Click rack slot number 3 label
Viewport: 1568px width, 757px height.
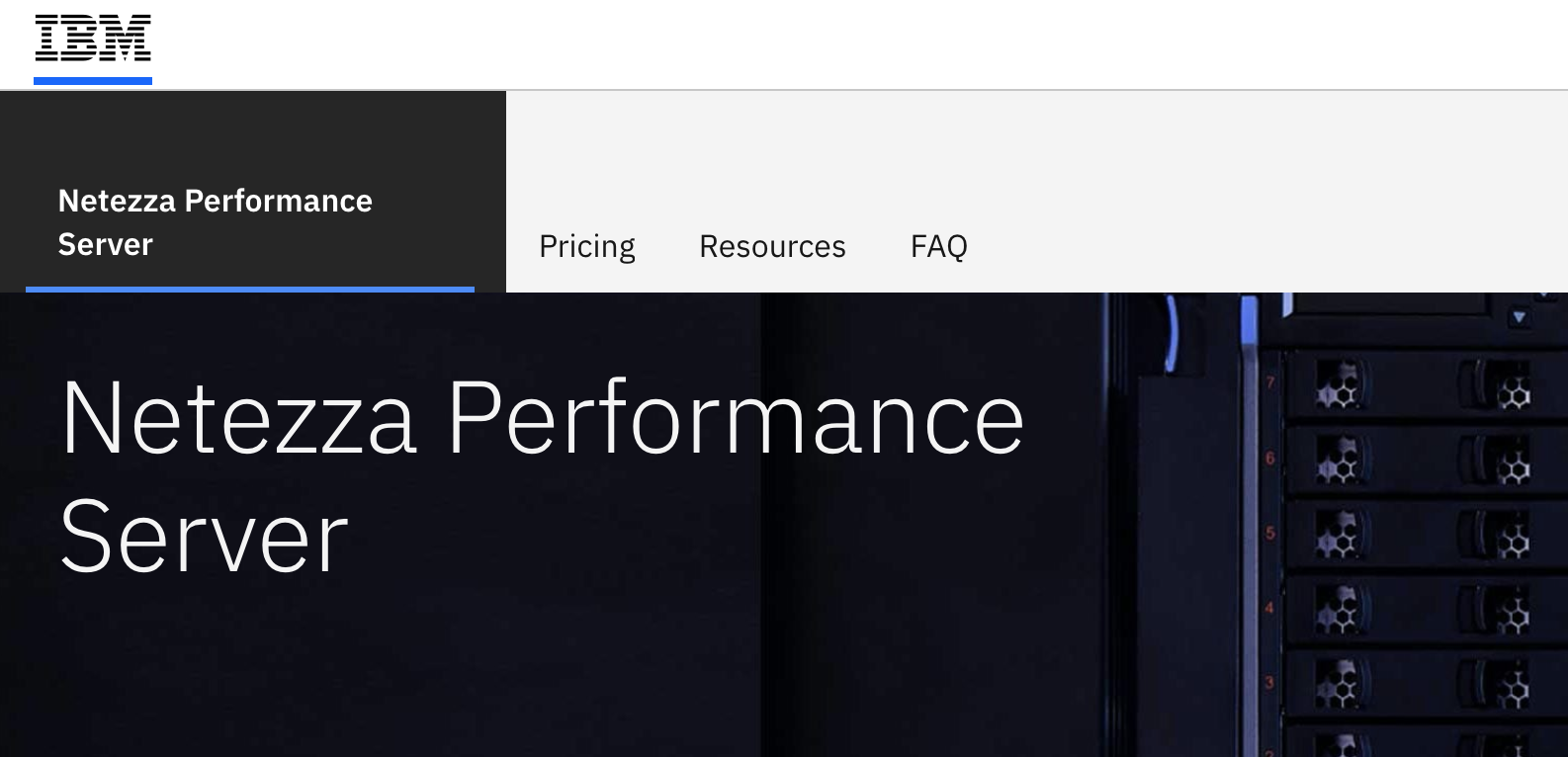point(1270,683)
